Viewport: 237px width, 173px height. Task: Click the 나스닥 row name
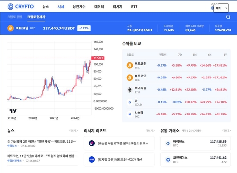pos(139,115)
